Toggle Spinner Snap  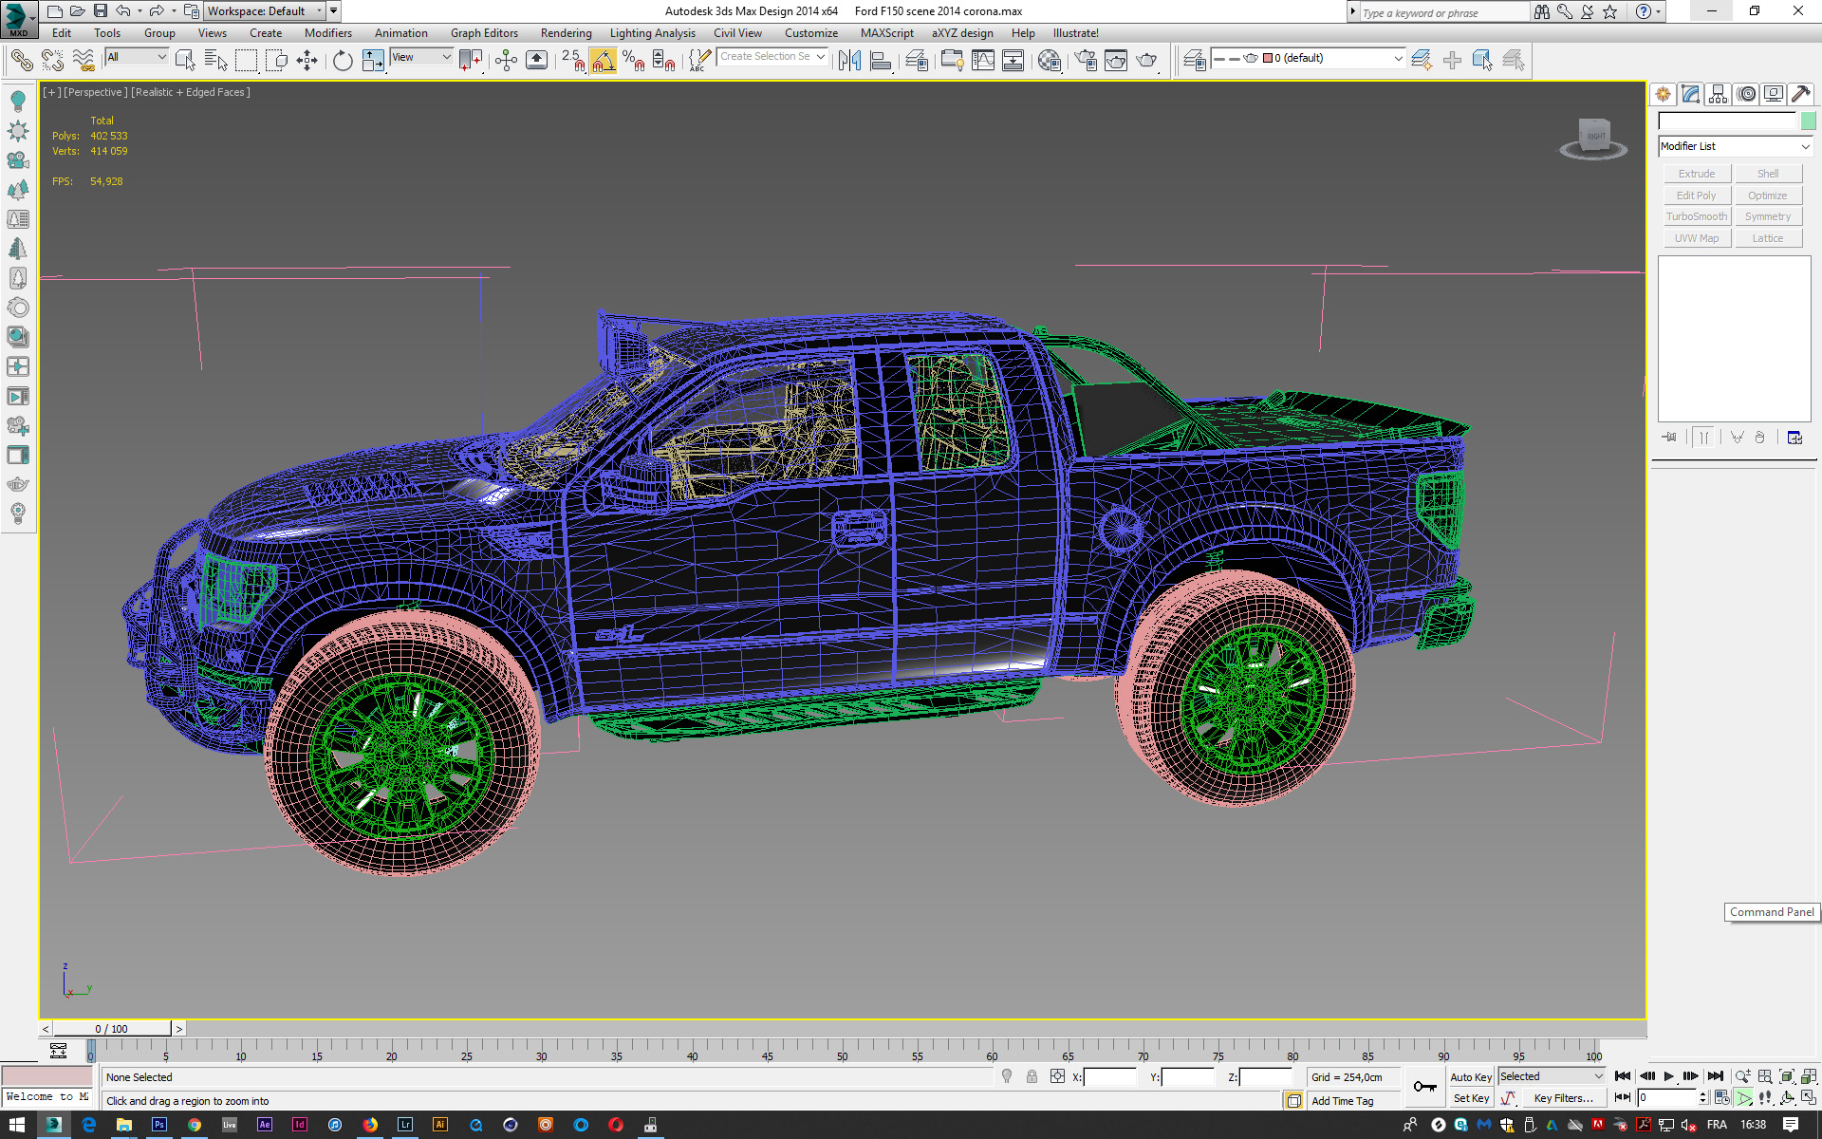coord(664,61)
